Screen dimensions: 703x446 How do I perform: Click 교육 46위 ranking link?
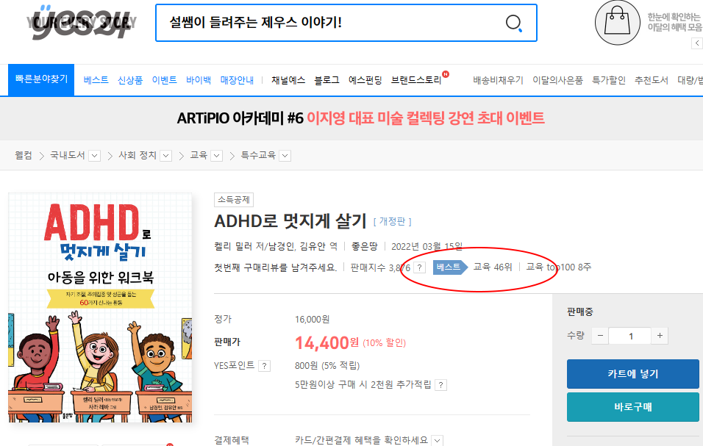pos(493,267)
